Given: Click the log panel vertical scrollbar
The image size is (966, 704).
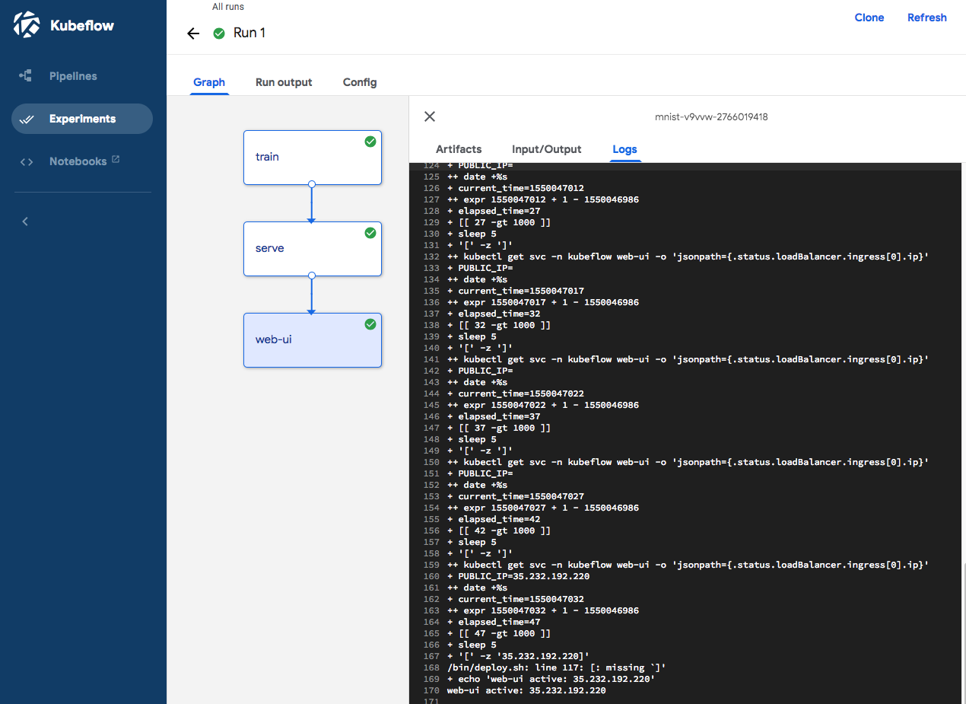Looking at the screenshot, I should [x=963, y=632].
